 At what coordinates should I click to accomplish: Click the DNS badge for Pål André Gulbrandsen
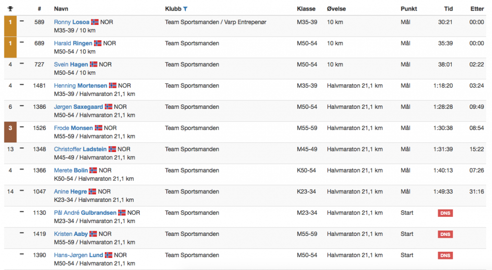click(x=445, y=213)
